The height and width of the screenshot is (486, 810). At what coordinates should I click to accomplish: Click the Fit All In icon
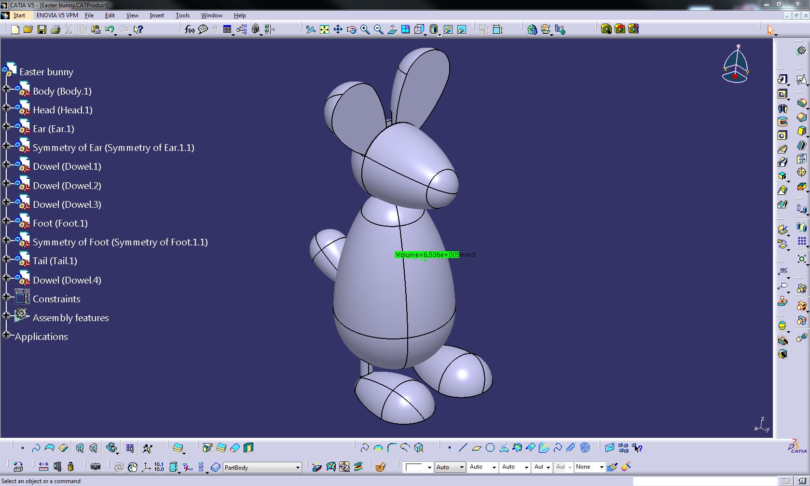coord(324,29)
